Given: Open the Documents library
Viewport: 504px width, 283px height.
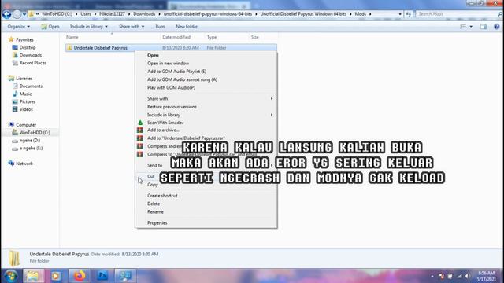Looking at the screenshot, I should pyautogui.click(x=28, y=86).
